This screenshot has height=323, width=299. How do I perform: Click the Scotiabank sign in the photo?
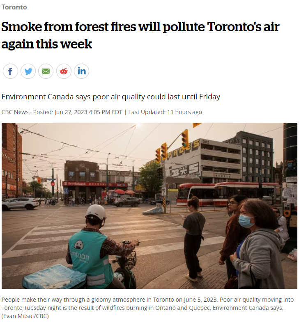pos(76,183)
